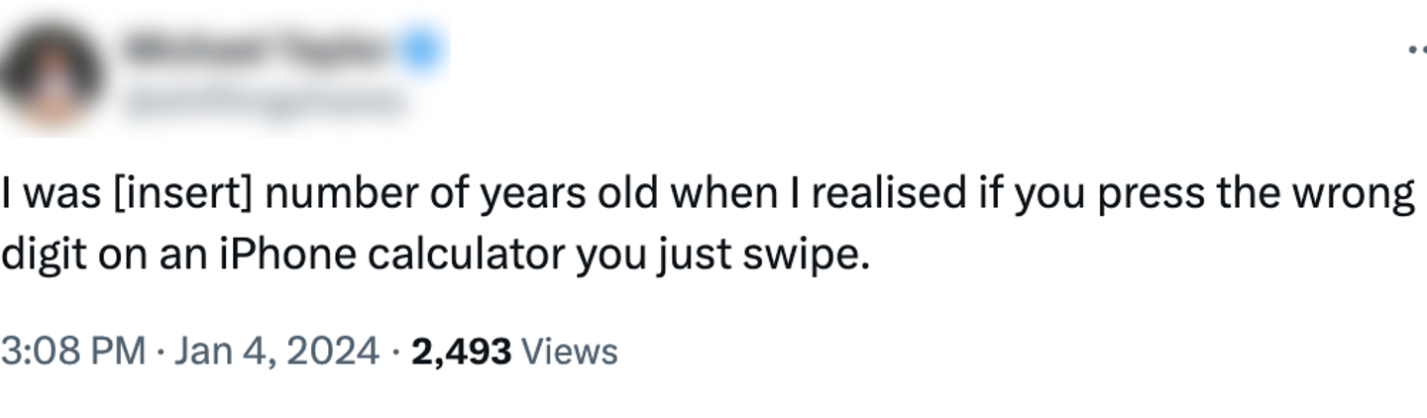This screenshot has width=1427, height=418.
Task: Click the blue verified badge
Action: point(421,50)
